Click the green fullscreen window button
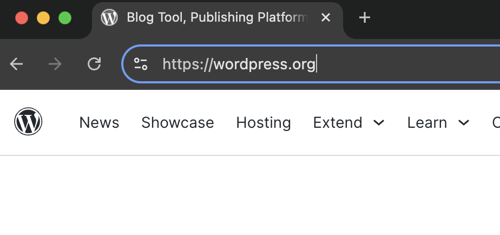Viewport: 500px width, 235px height. click(65, 17)
